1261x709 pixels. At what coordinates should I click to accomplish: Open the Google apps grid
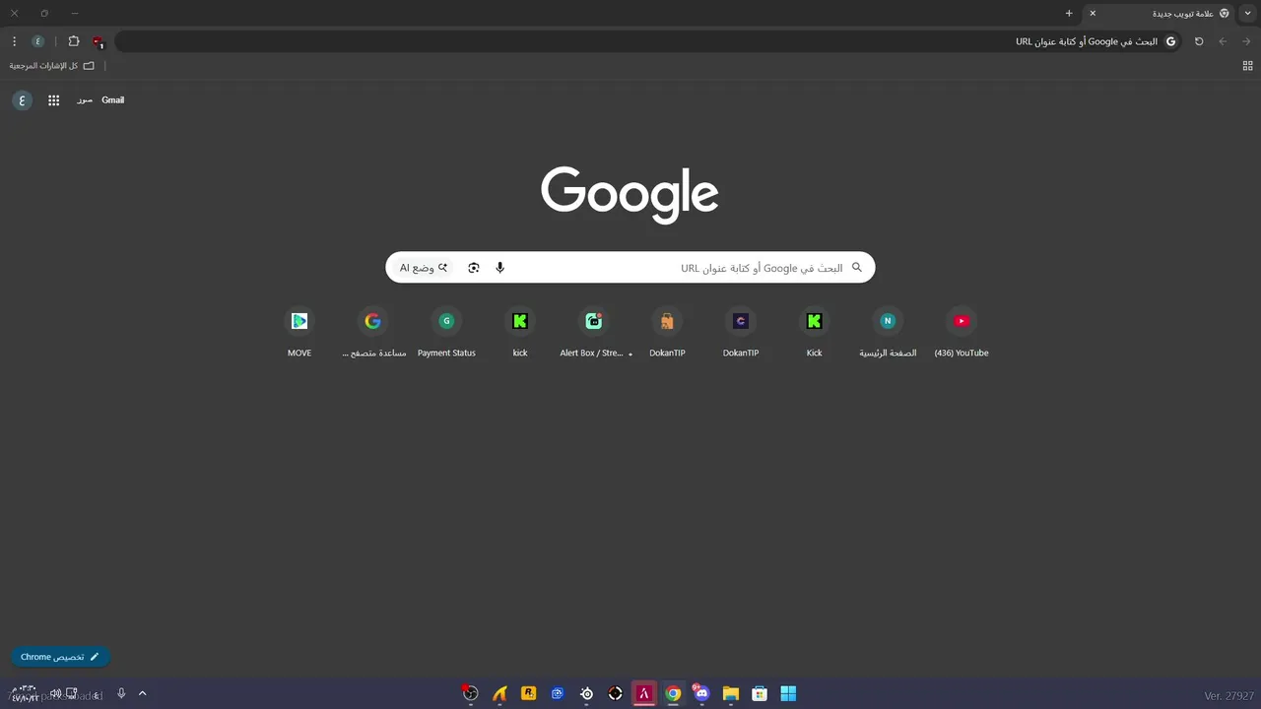(54, 100)
